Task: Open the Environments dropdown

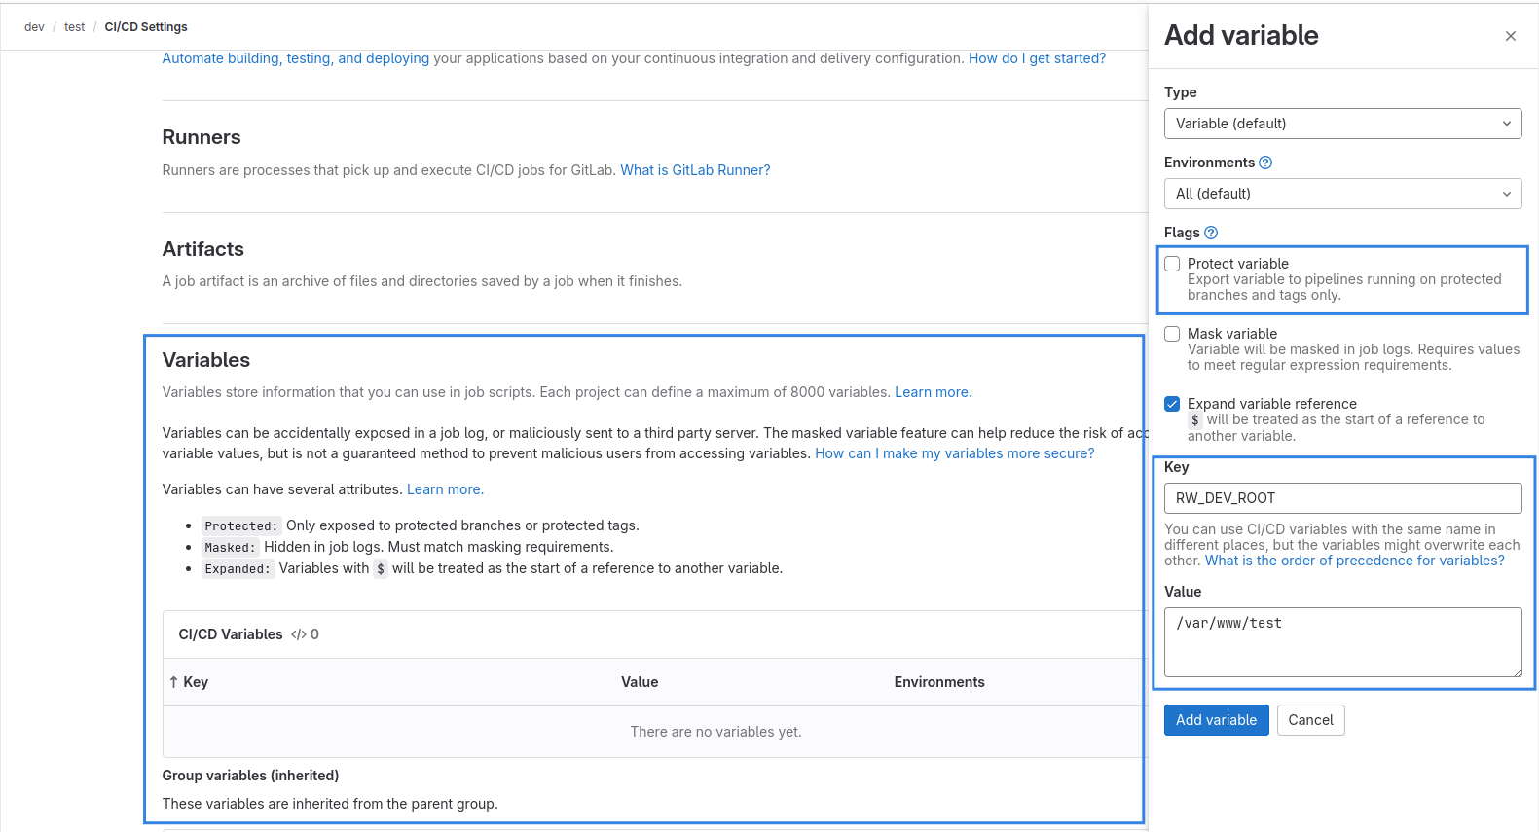Action: coord(1342,194)
